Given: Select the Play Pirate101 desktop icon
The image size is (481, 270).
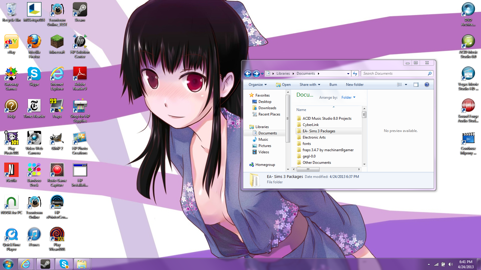Looking at the screenshot, I should point(11,142).
